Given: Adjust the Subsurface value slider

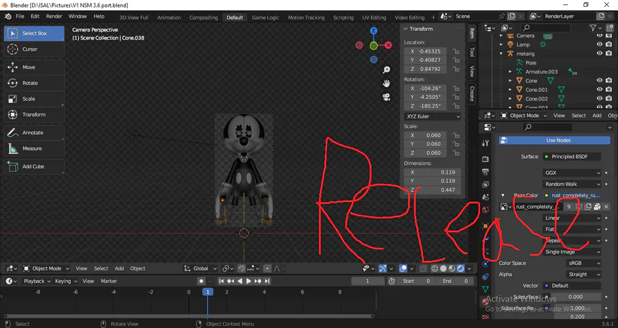Looking at the screenshot, I should click(x=575, y=297).
